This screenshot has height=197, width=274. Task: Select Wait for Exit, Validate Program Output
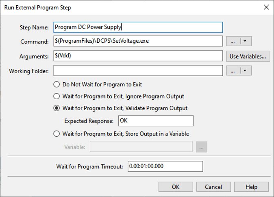(57, 108)
